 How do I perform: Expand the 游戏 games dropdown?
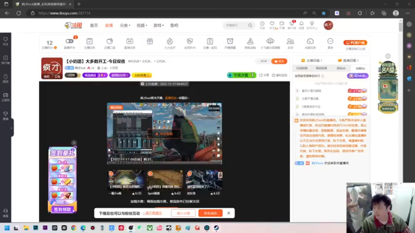click(159, 25)
